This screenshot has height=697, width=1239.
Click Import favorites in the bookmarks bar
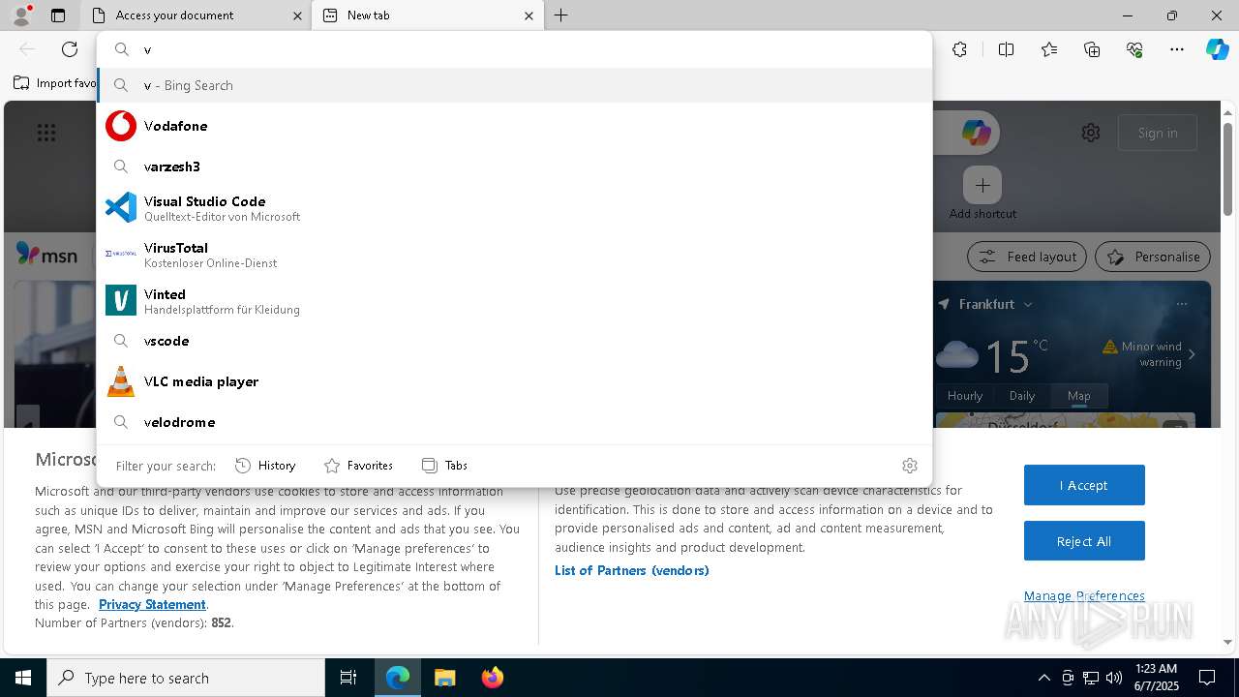pyautogui.click(x=54, y=83)
